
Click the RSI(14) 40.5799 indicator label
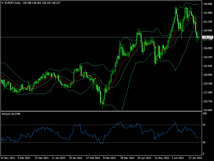(11, 114)
